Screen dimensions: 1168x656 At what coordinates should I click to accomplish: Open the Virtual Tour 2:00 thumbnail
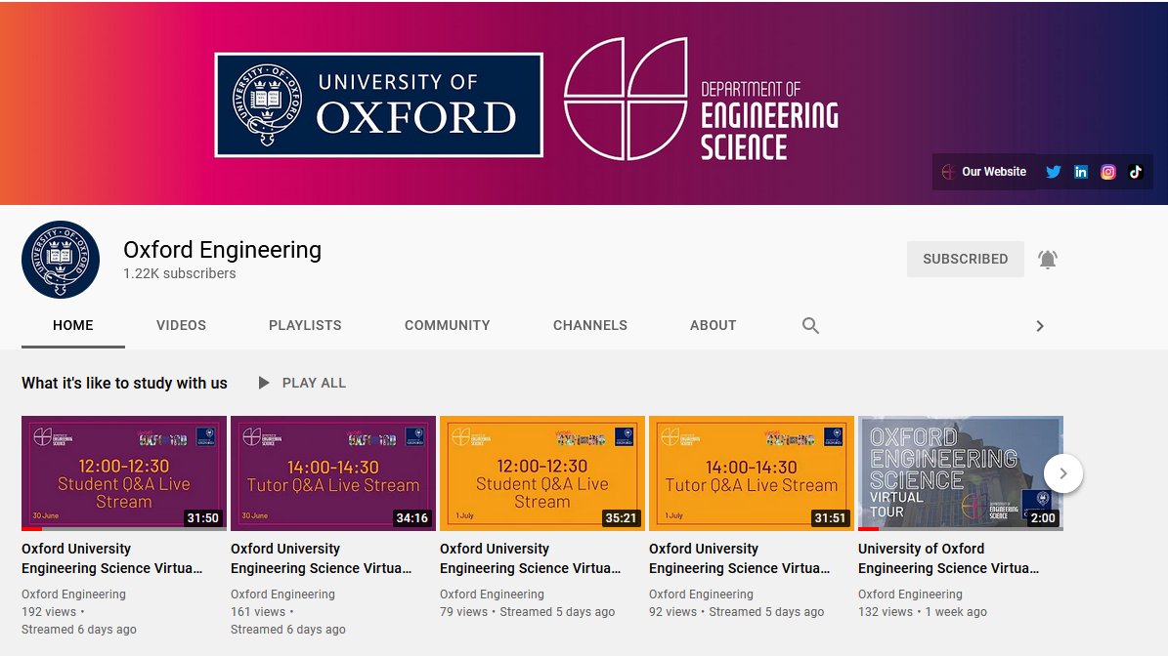[x=960, y=473]
